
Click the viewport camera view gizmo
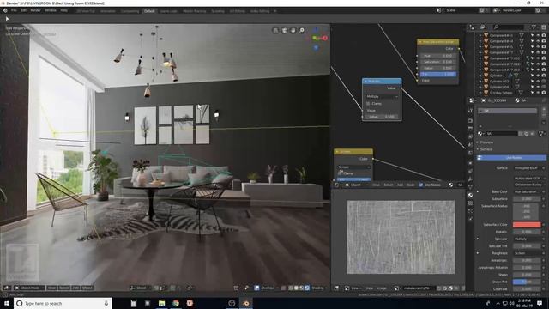(284, 31)
